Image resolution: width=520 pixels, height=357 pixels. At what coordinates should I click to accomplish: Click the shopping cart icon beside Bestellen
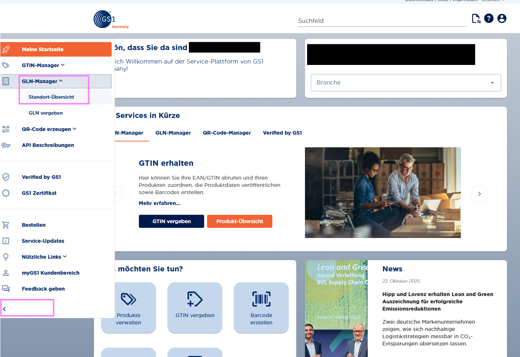[x=6, y=225]
